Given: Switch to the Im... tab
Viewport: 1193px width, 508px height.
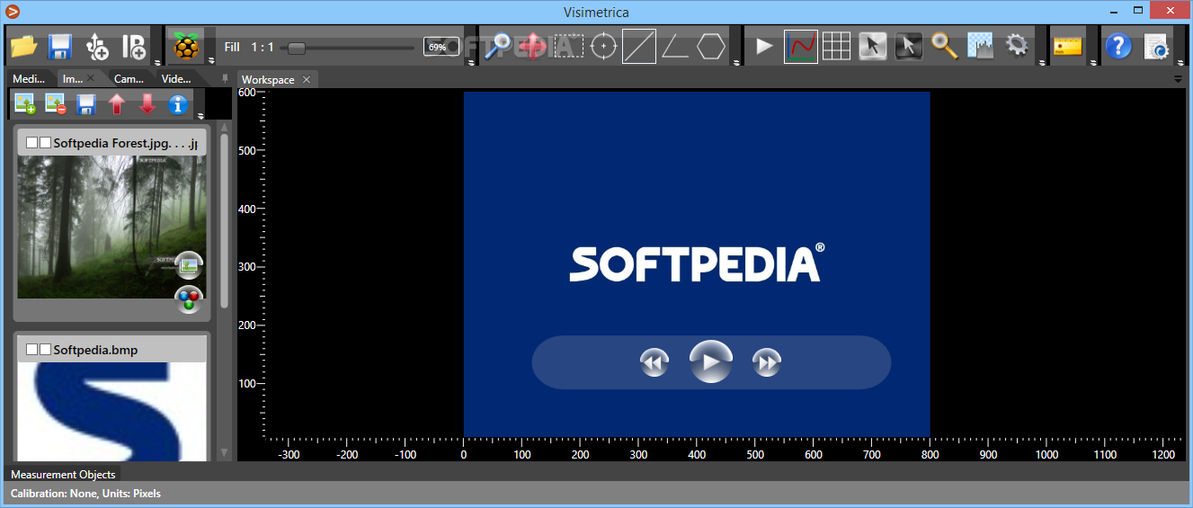Looking at the screenshot, I should 73,79.
